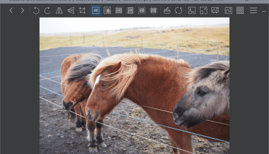
Task: Flip the image vertically
Action: (71, 11)
